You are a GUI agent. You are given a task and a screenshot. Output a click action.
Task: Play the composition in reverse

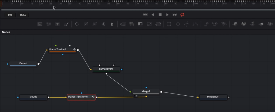pyautogui.click(x=153, y=15)
